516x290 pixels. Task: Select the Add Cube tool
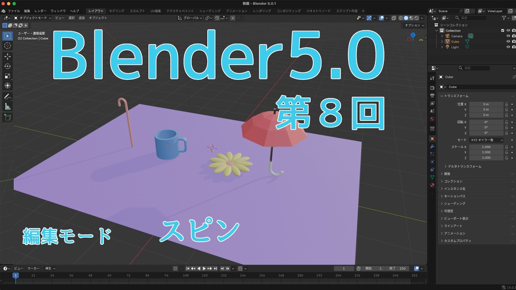[x=8, y=117]
